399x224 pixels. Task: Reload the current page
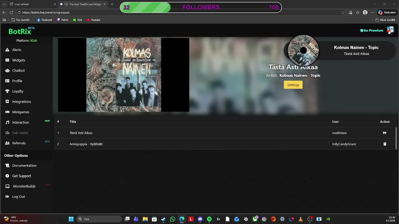point(12,12)
